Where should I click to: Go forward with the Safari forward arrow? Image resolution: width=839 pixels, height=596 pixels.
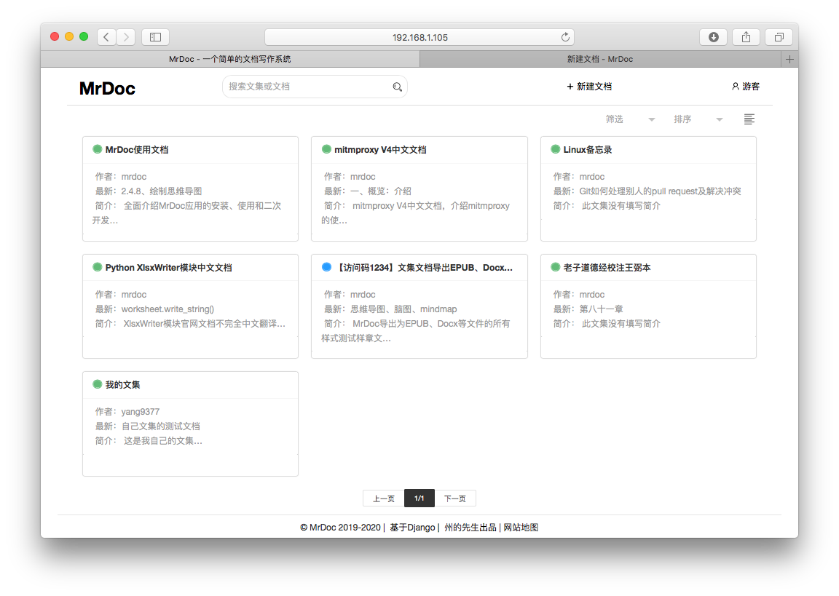coord(126,37)
